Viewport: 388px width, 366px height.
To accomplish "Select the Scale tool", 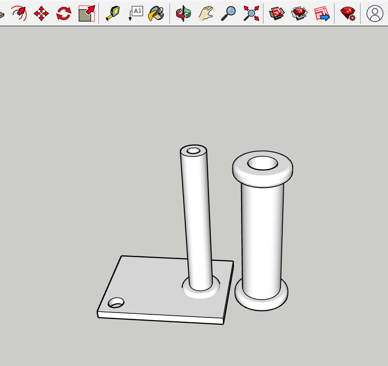I will 87,13.
